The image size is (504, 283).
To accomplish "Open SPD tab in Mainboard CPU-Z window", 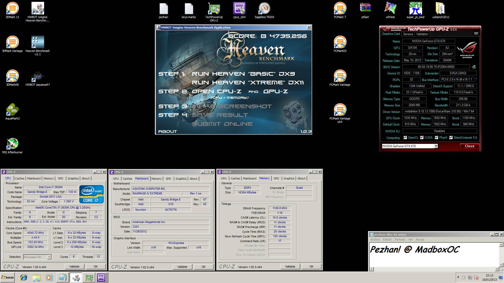I will [169, 179].
